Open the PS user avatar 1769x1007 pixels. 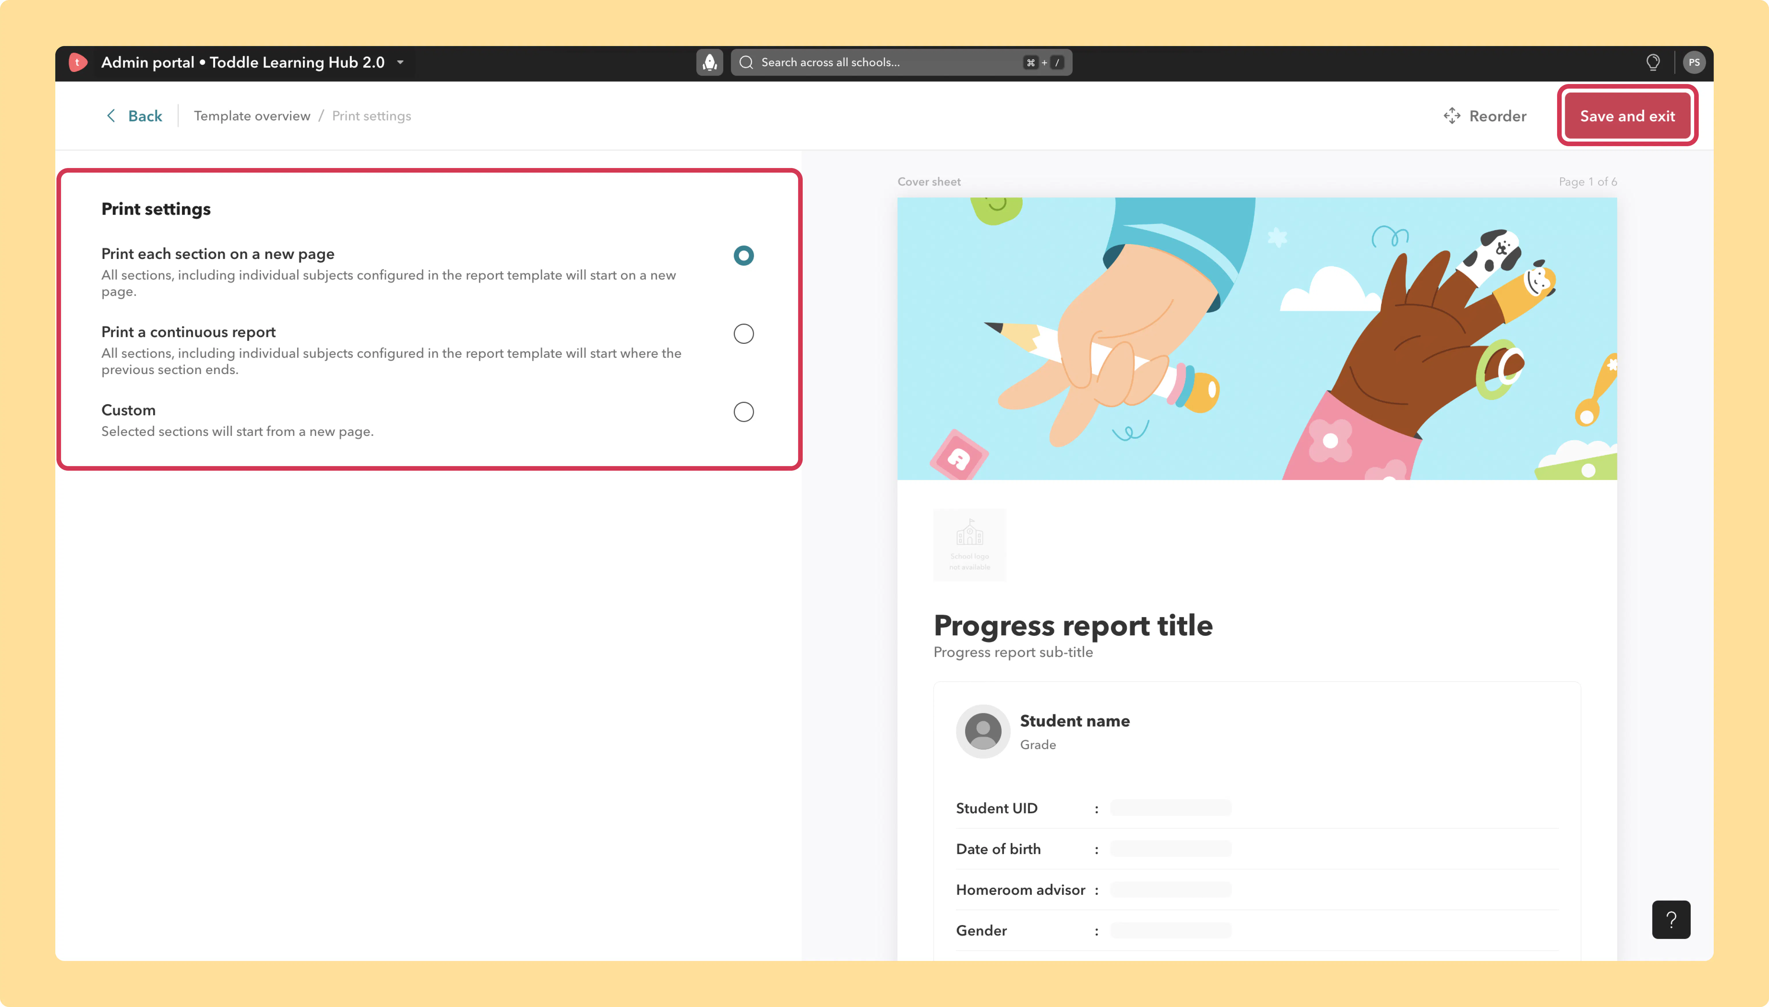pyautogui.click(x=1694, y=62)
